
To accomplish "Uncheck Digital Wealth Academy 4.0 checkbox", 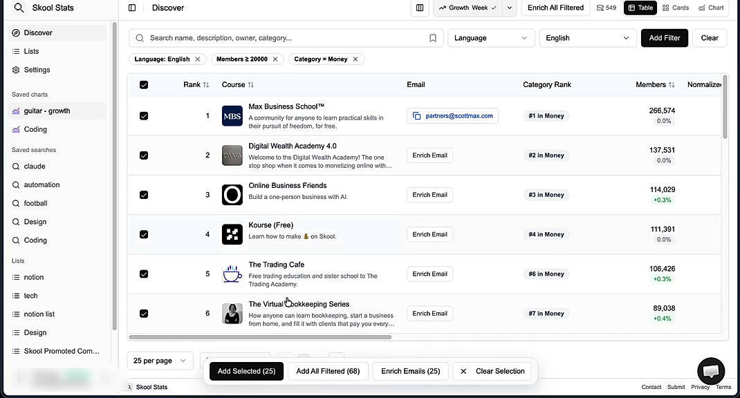I will (x=144, y=155).
